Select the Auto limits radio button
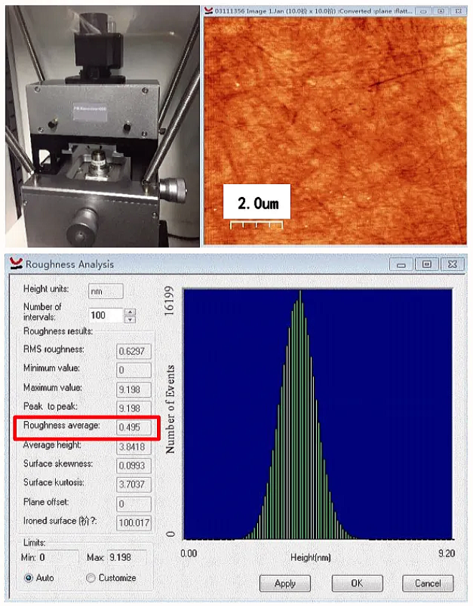473x606 pixels. 29,577
